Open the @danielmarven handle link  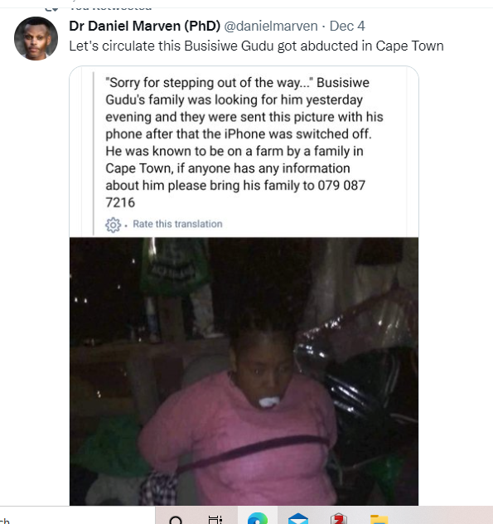click(x=271, y=26)
